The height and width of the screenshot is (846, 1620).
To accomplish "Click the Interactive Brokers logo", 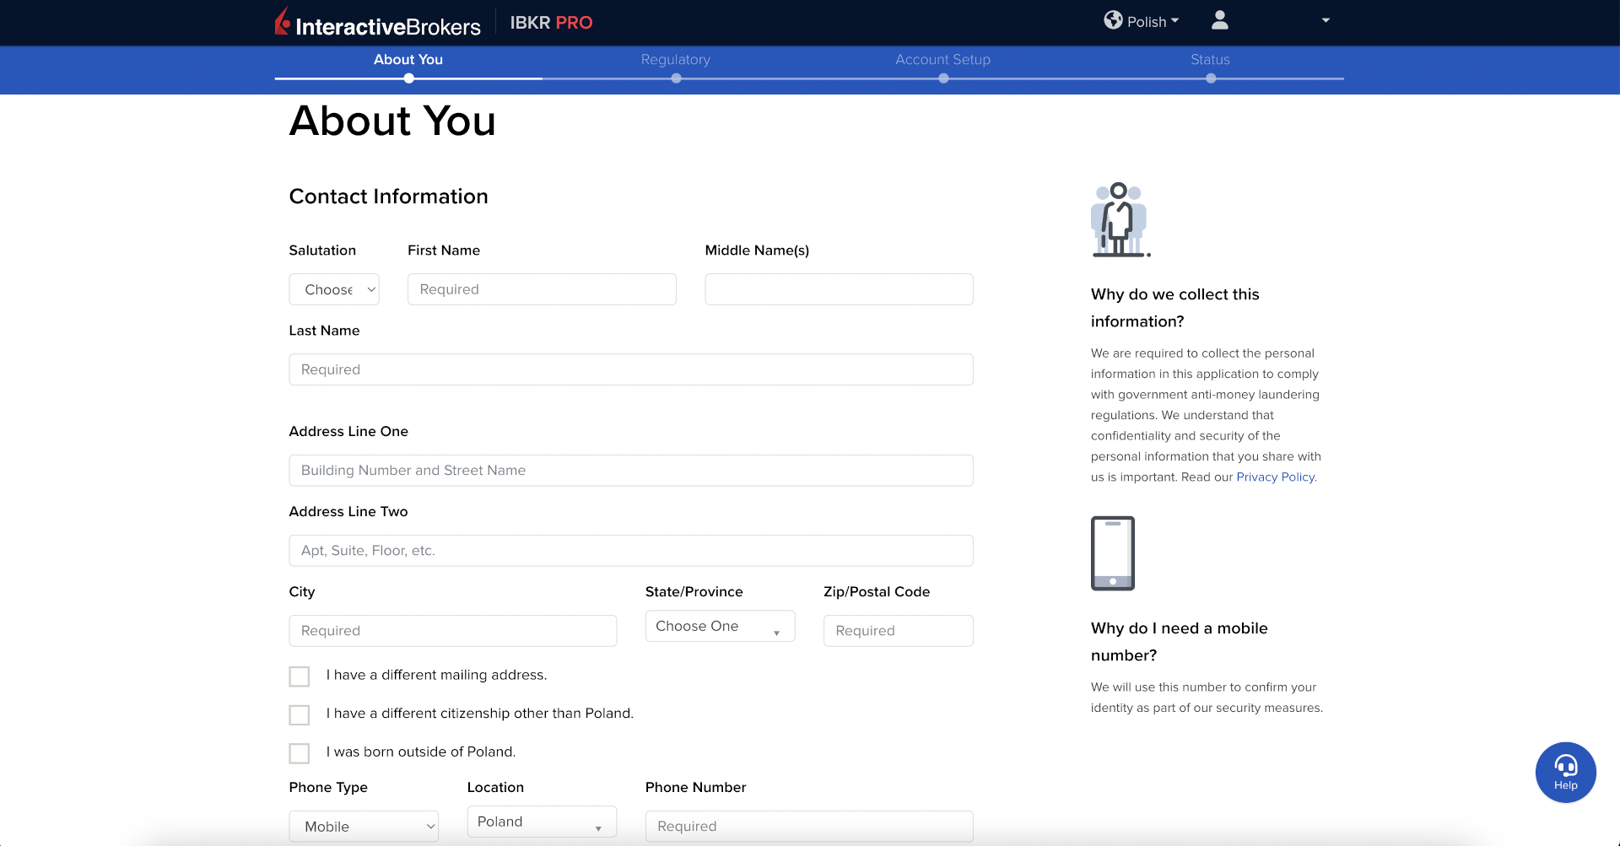I will pyautogui.click(x=377, y=23).
